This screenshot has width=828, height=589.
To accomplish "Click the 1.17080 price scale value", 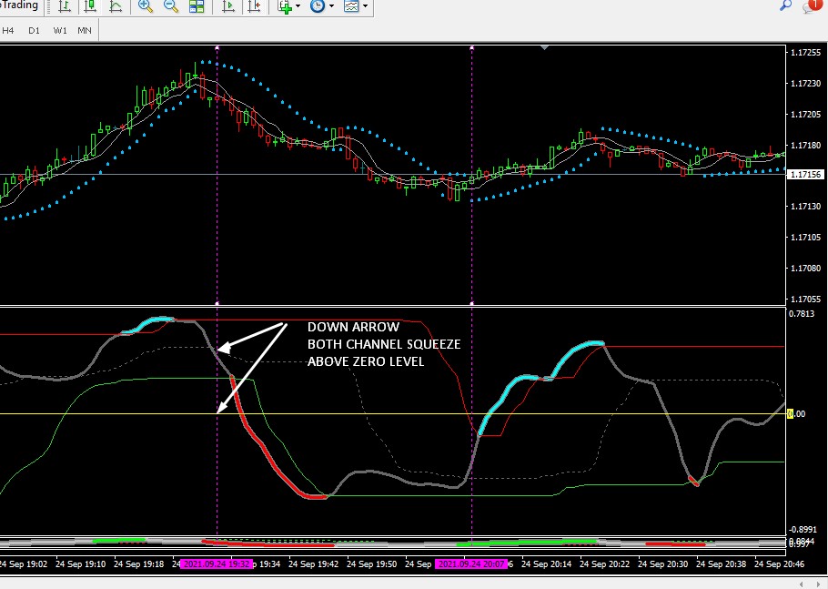I will pos(805,269).
